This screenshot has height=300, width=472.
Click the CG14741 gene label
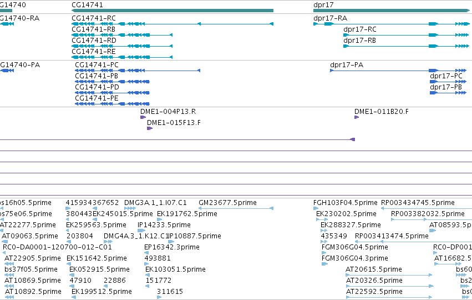(x=87, y=5)
